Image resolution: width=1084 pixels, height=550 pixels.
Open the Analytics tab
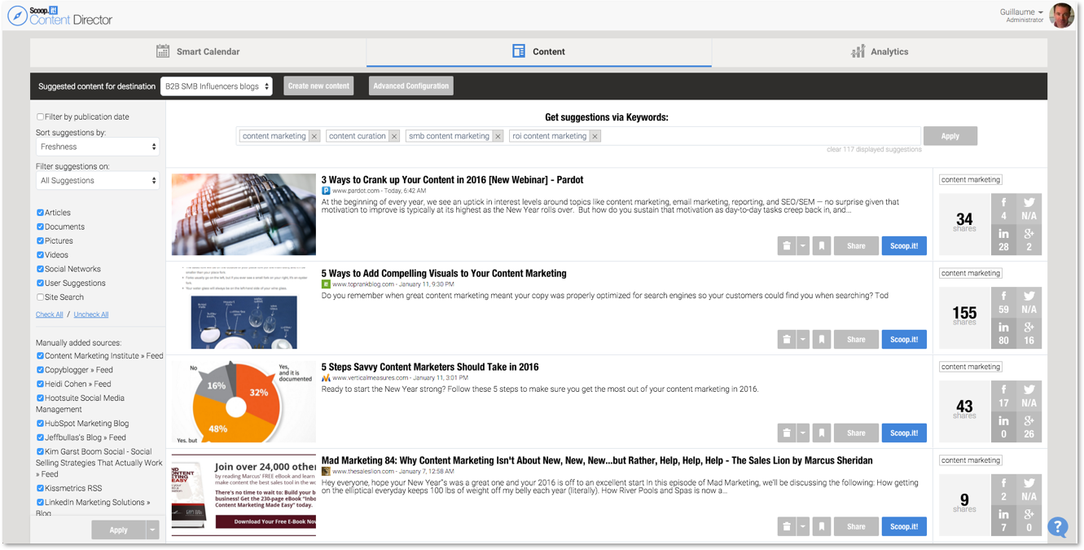880,52
